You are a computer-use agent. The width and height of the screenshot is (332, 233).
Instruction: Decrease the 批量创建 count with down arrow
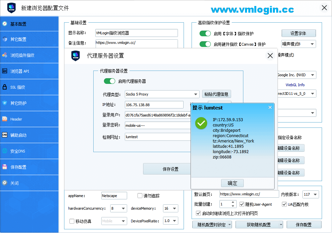click(233, 206)
